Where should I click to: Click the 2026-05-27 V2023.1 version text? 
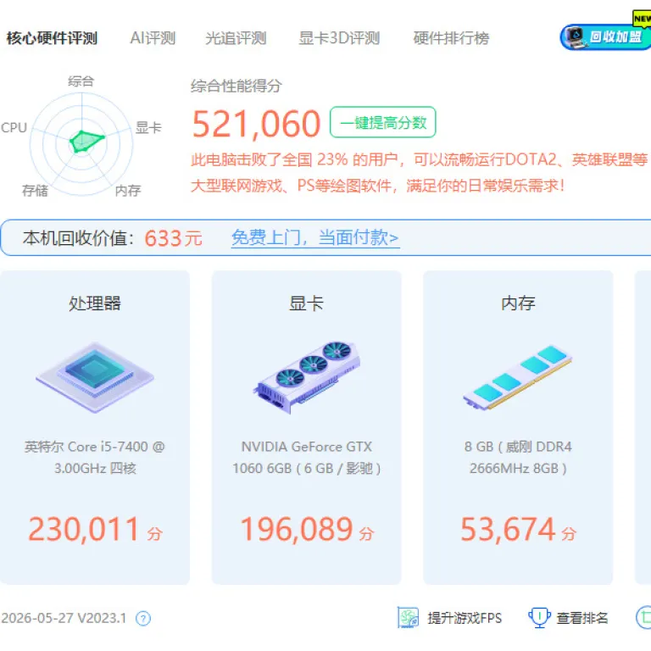tap(64, 618)
